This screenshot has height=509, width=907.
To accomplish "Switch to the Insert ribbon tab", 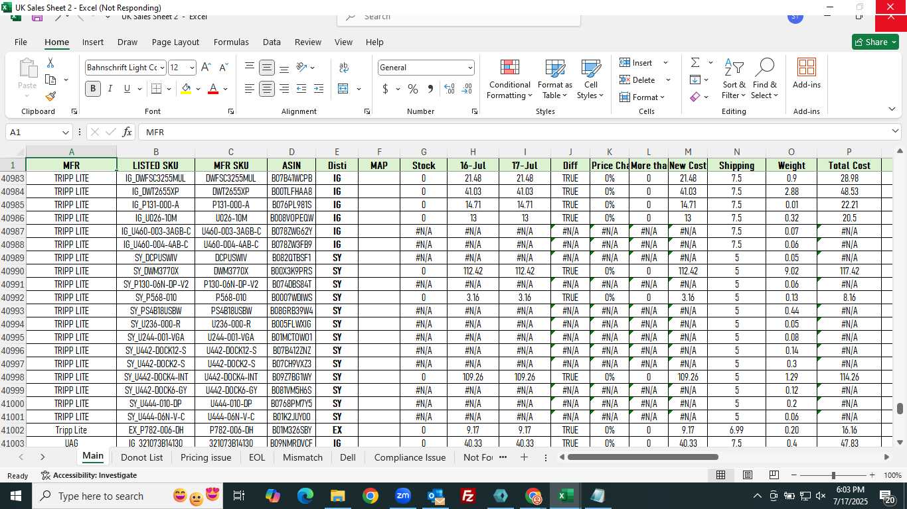I will click(93, 42).
